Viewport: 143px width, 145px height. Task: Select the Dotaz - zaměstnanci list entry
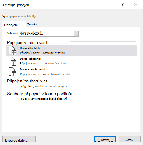point(71,71)
